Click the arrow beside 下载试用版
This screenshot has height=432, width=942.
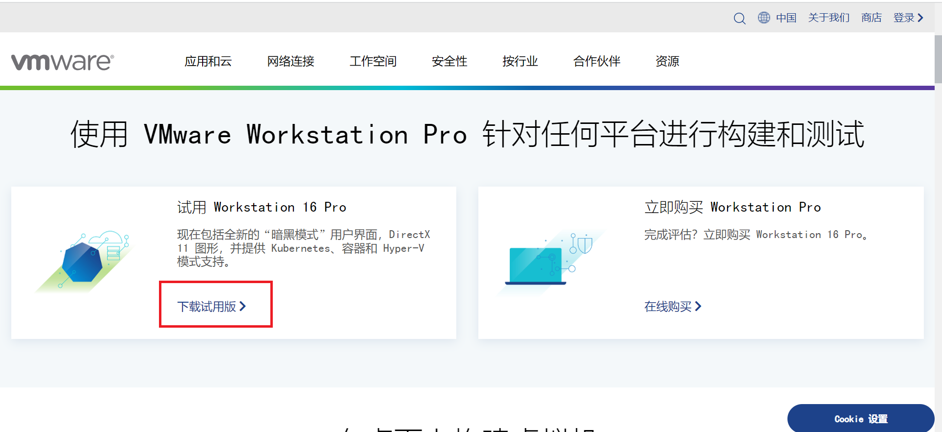pyautogui.click(x=243, y=307)
